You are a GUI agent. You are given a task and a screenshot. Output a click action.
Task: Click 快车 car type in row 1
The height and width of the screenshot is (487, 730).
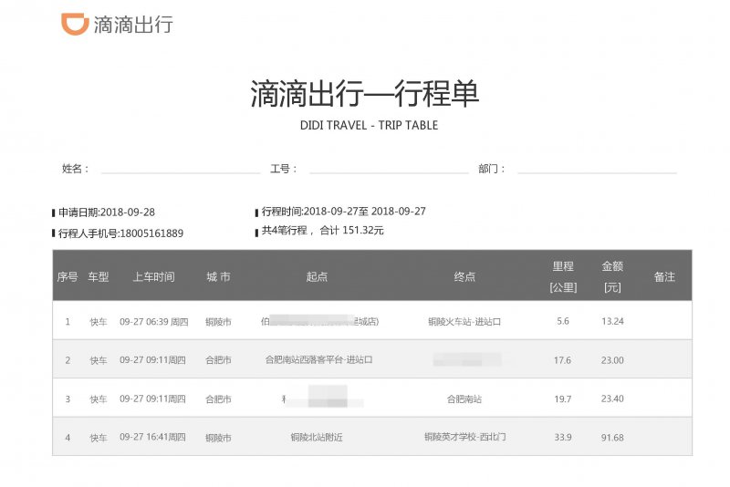click(x=99, y=322)
